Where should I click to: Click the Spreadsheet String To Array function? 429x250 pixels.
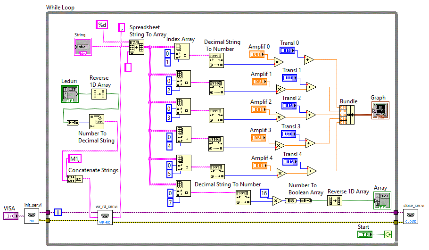click(137, 47)
